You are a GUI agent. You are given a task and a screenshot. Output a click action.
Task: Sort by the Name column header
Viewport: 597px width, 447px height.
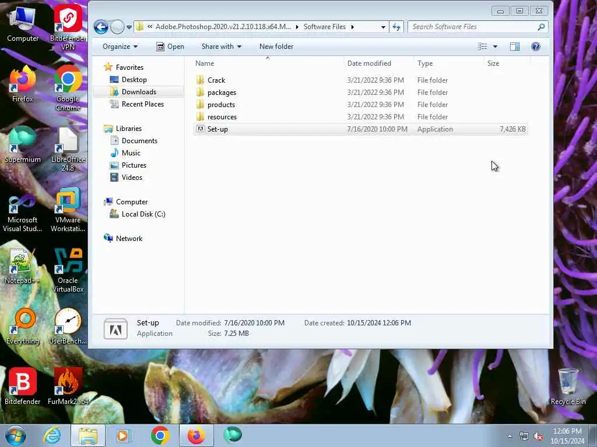pos(268,63)
